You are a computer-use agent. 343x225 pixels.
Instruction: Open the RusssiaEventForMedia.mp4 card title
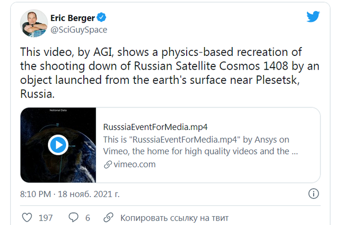point(155,127)
